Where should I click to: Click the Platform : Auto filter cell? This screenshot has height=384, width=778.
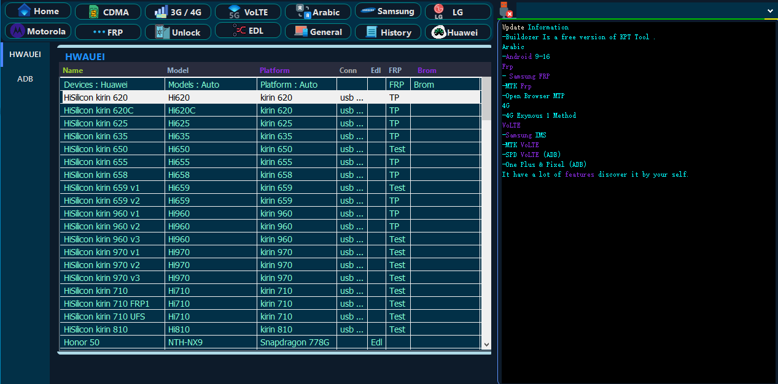coord(297,85)
